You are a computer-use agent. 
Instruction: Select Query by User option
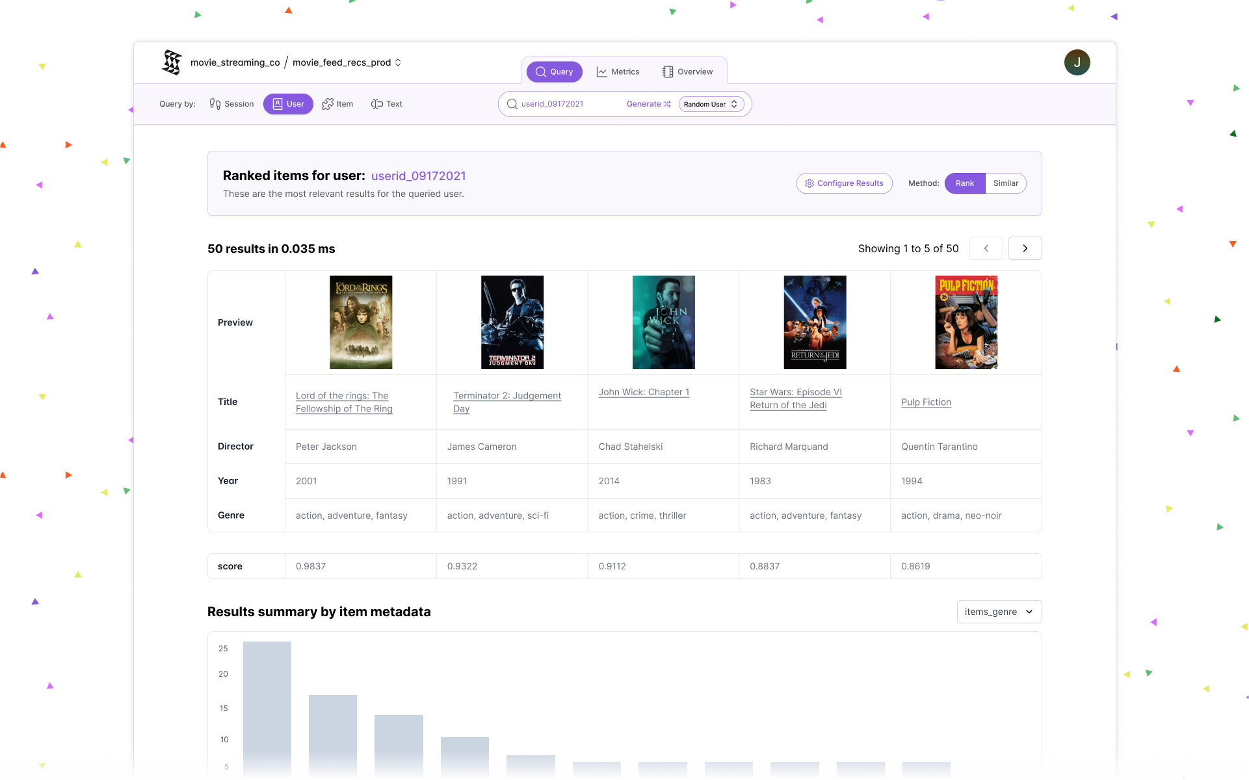click(288, 104)
